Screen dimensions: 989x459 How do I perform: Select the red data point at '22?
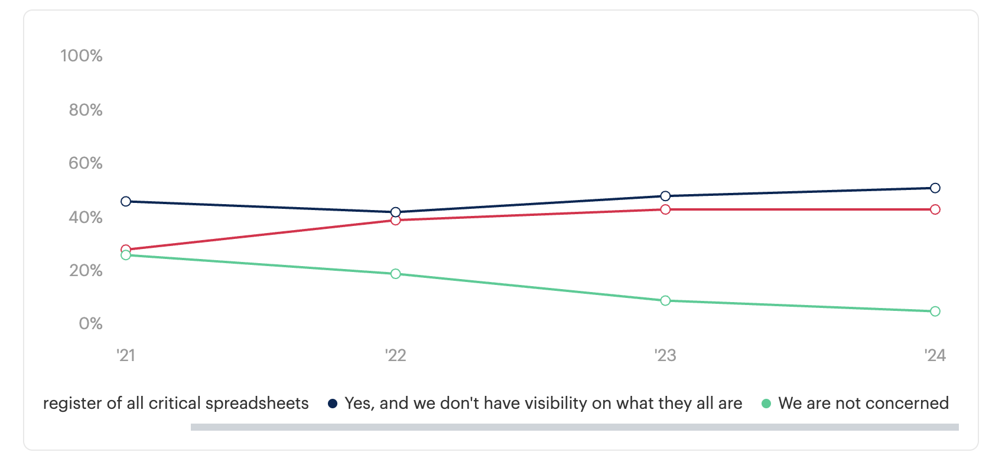pos(396,221)
